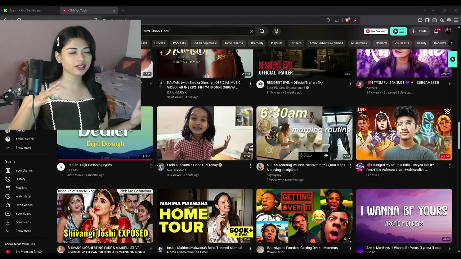Open the Leo AI sparkle icon
Image resolution: width=461 pixels, height=259 pixels.
pyautogui.click(x=442, y=20)
